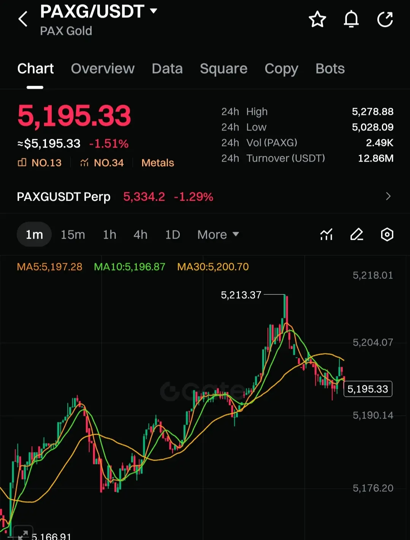Tap the -1.51% change value
The height and width of the screenshot is (540, 410).
[x=109, y=144]
